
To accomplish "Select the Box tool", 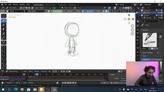I will [4, 65].
